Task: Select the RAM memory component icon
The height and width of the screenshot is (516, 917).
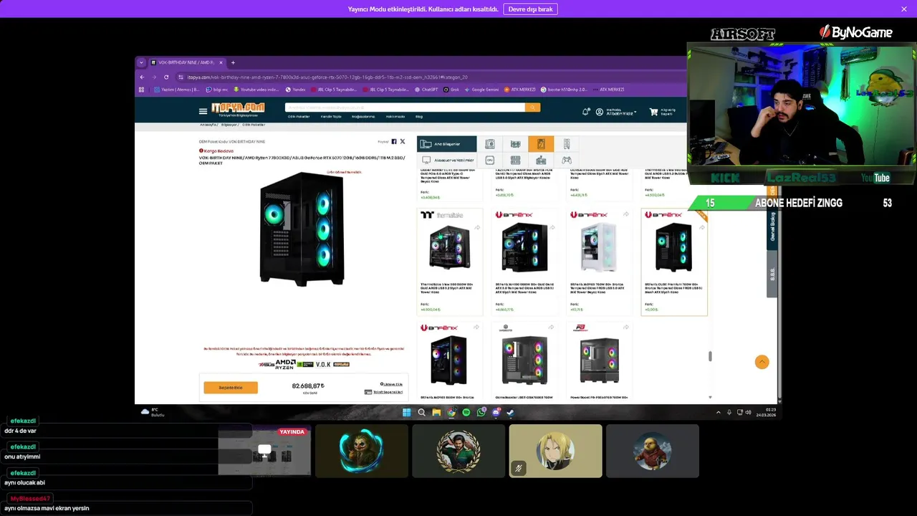Action: point(515,161)
